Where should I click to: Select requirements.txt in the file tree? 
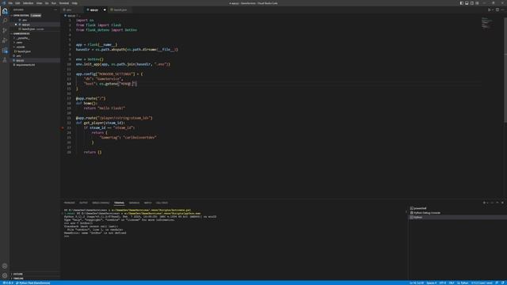35,65
